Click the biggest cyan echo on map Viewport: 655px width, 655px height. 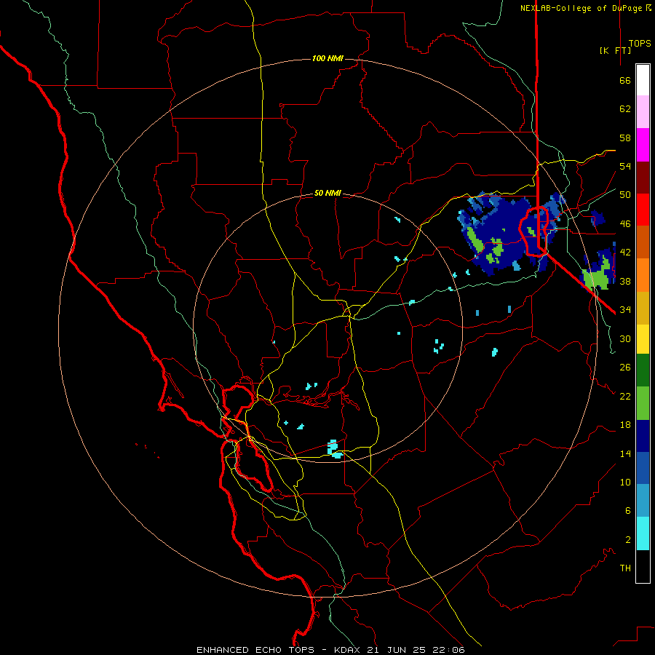335,449
